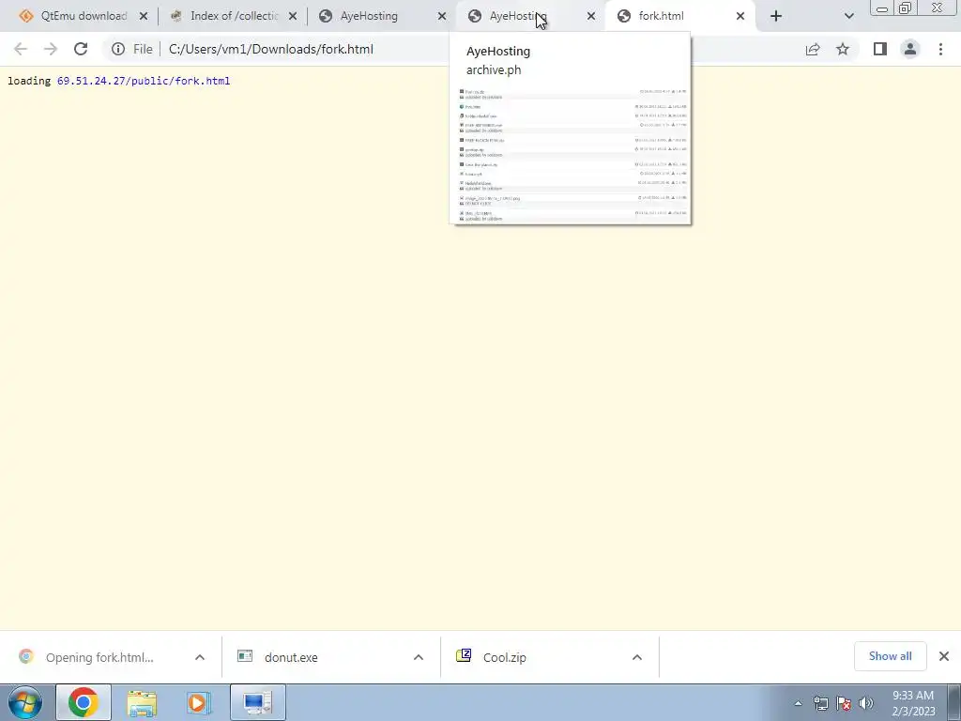Open the Windows Start menu
The image size is (961, 721).
(x=25, y=702)
